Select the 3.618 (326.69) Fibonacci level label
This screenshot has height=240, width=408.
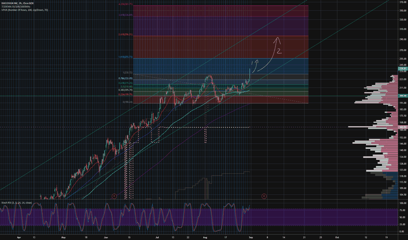pyautogui.click(x=125, y=15)
